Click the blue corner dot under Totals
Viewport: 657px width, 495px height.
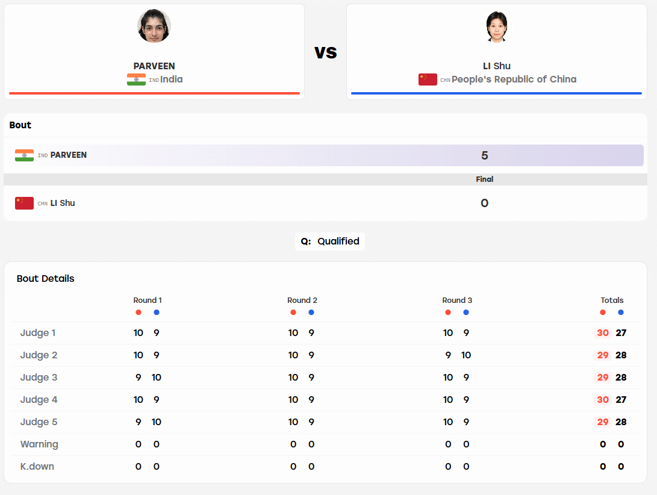click(621, 313)
